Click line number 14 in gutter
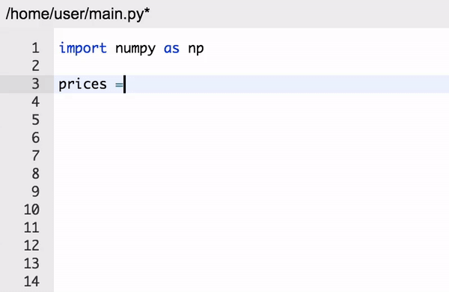This screenshot has width=449, height=292. [x=31, y=282]
